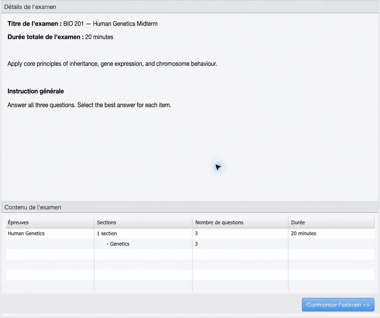This screenshot has width=380, height=318.
Task: Click the 'Apply core principles' description text
Action: coord(112,64)
